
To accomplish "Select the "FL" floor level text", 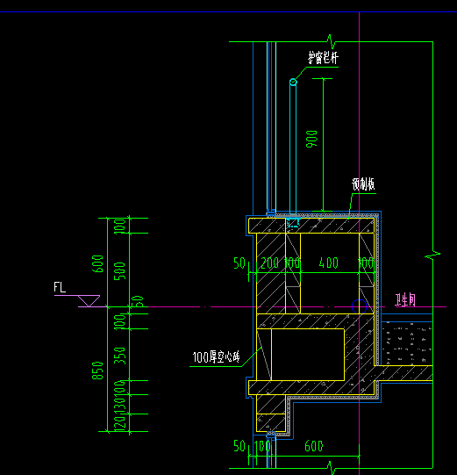I will pos(60,287).
